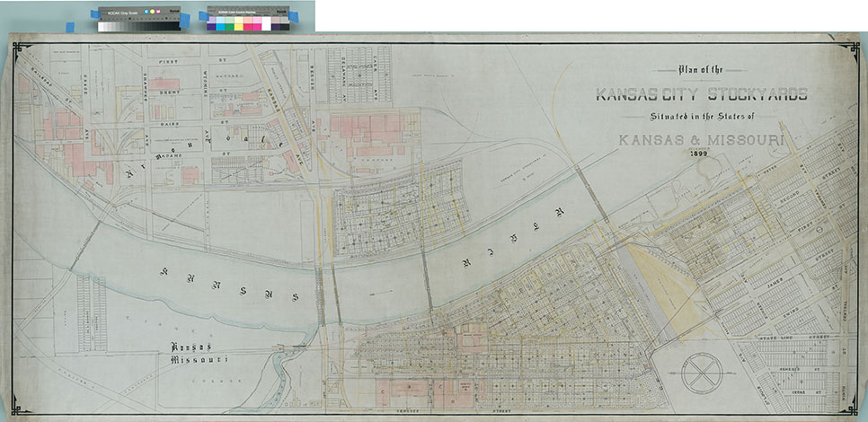Click the "Plan of the" heading

[x=700, y=68]
